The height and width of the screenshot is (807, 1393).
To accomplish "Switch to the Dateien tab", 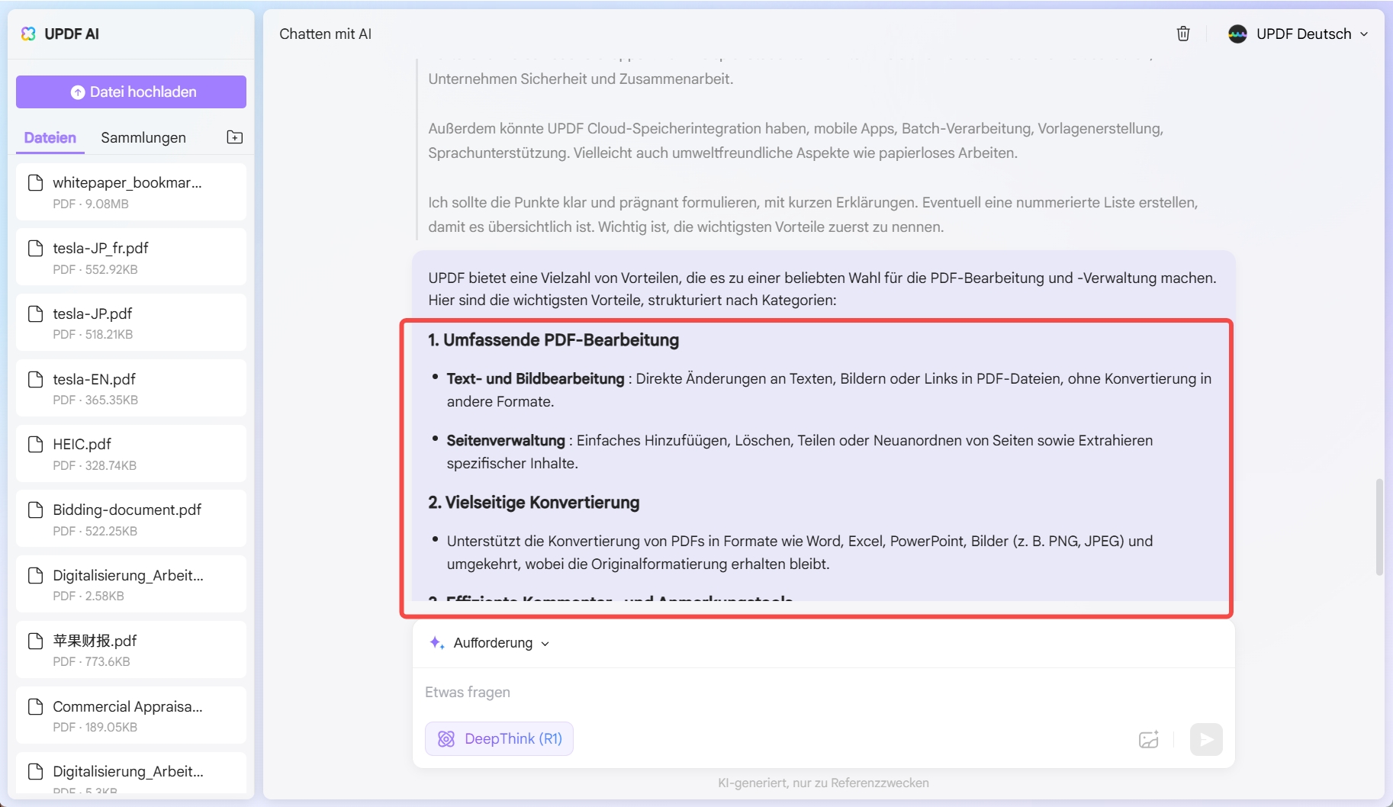I will coord(50,137).
